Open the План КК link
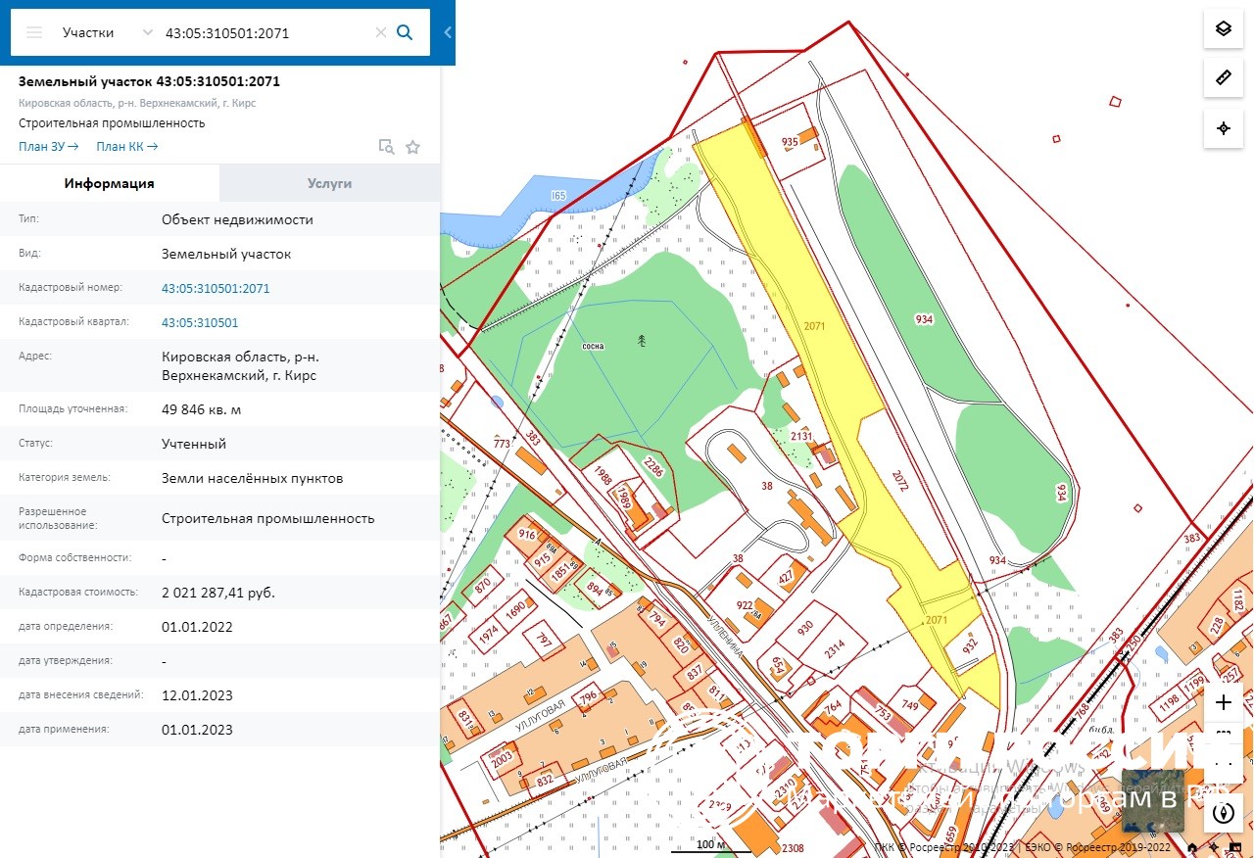Viewport: 1254px width, 858px height. [126, 147]
